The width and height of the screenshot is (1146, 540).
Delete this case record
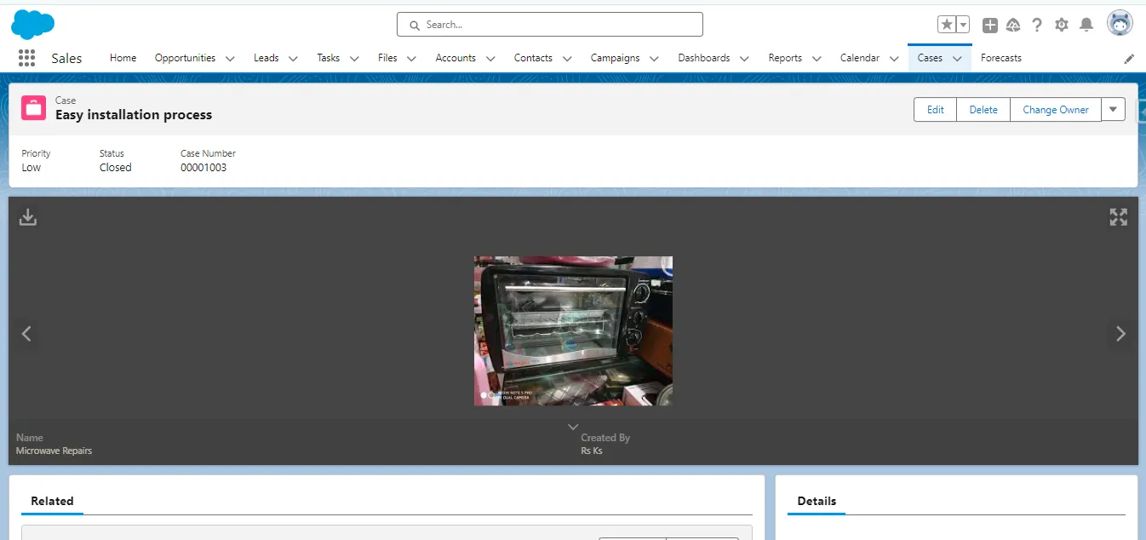(x=983, y=109)
